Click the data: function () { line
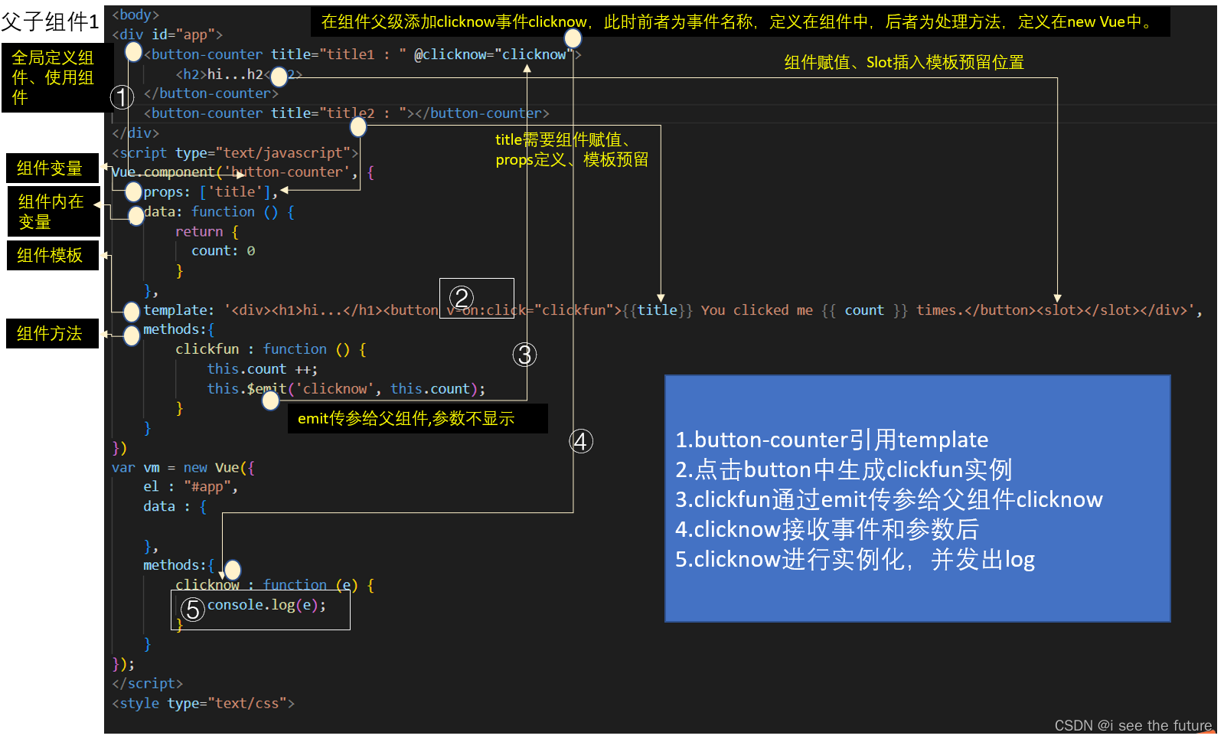The width and height of the screenshot is (1224, 739). click(x=219, y=212)
